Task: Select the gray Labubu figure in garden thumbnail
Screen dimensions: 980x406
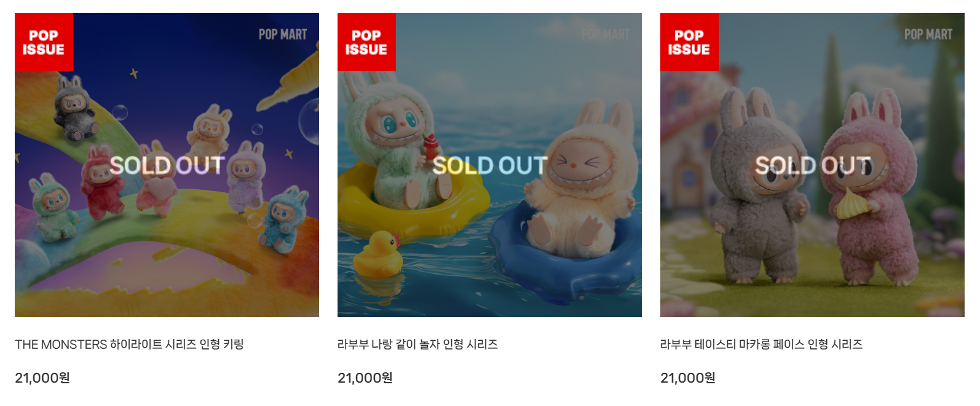Action: coord(761,187)
